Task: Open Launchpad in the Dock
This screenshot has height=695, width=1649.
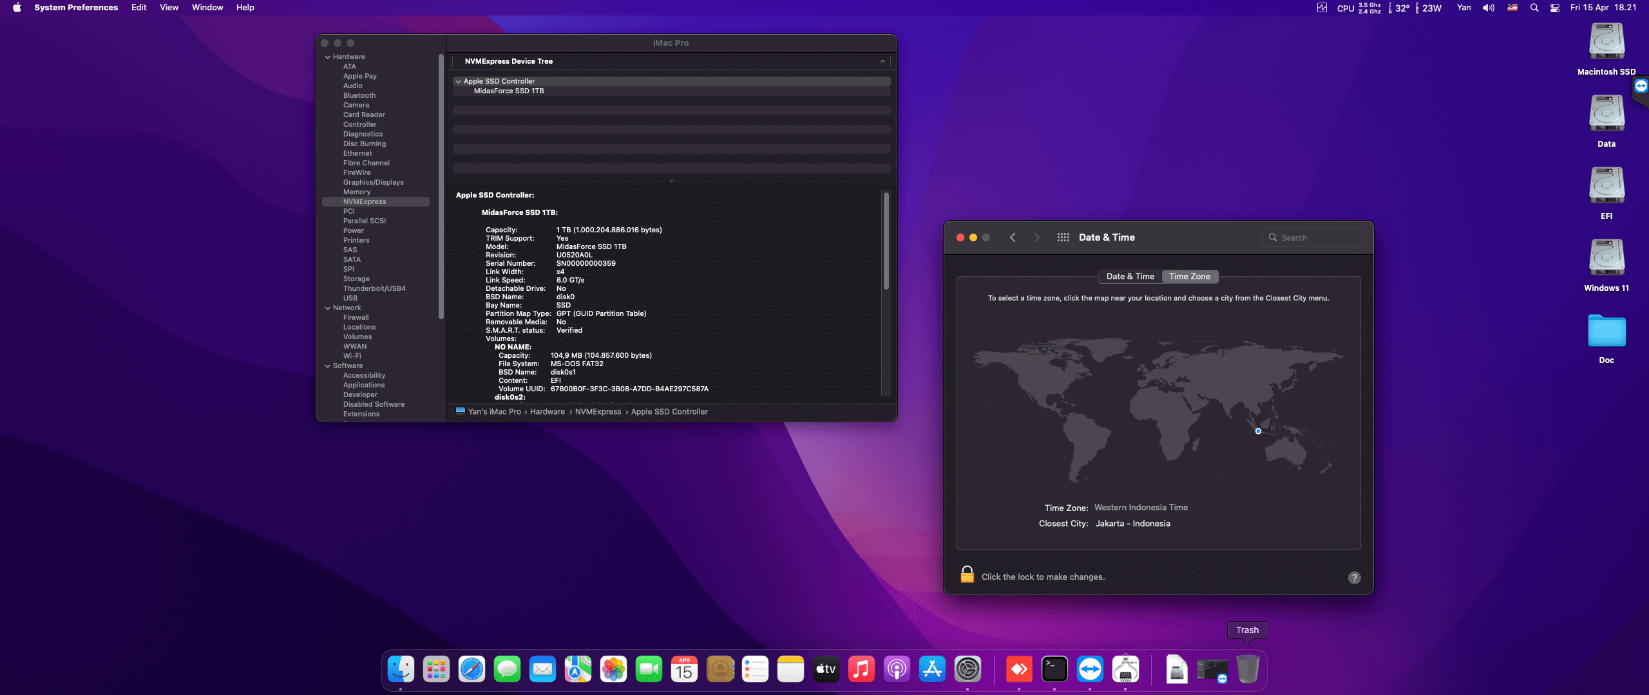Action: (436, 669)
